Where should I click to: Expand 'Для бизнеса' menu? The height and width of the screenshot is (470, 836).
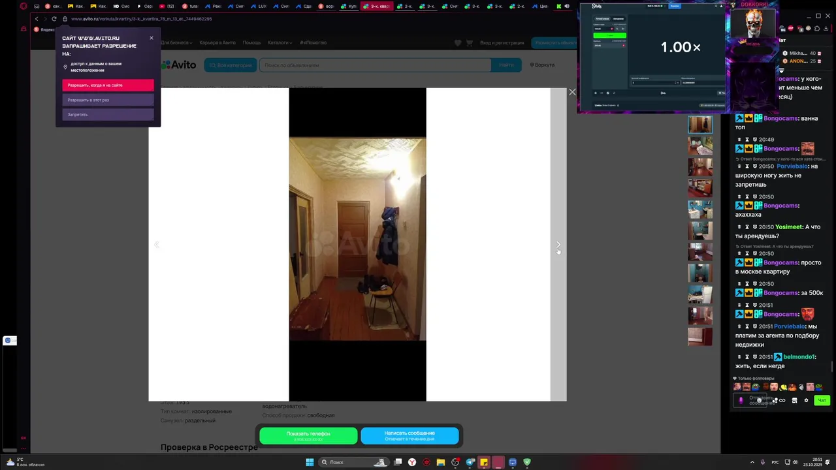coord(176,42)
